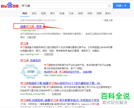Go to the 文库 tab

click(x=71, y=13)
